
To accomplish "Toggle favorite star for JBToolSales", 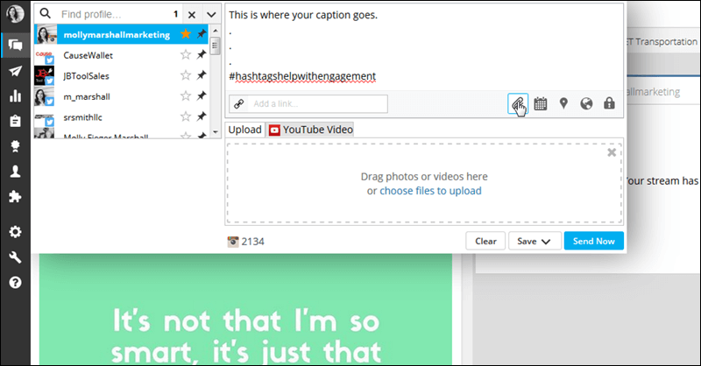I will pyautogui.click(x=186, y=75).
